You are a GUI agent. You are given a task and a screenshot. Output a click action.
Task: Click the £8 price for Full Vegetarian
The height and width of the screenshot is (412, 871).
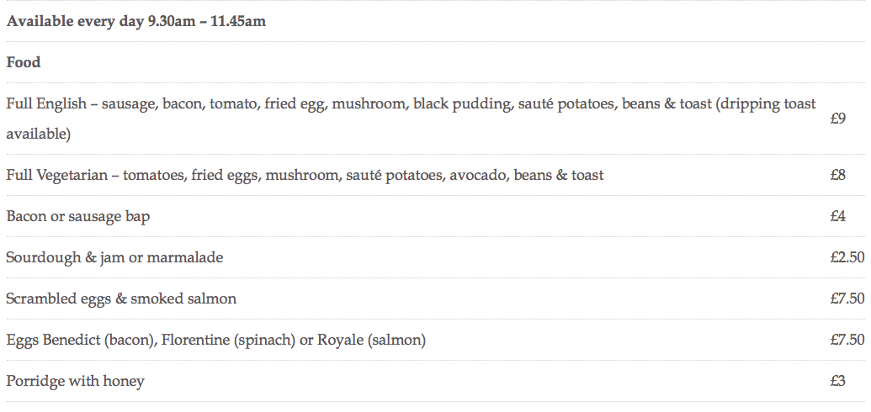[837, 175]
